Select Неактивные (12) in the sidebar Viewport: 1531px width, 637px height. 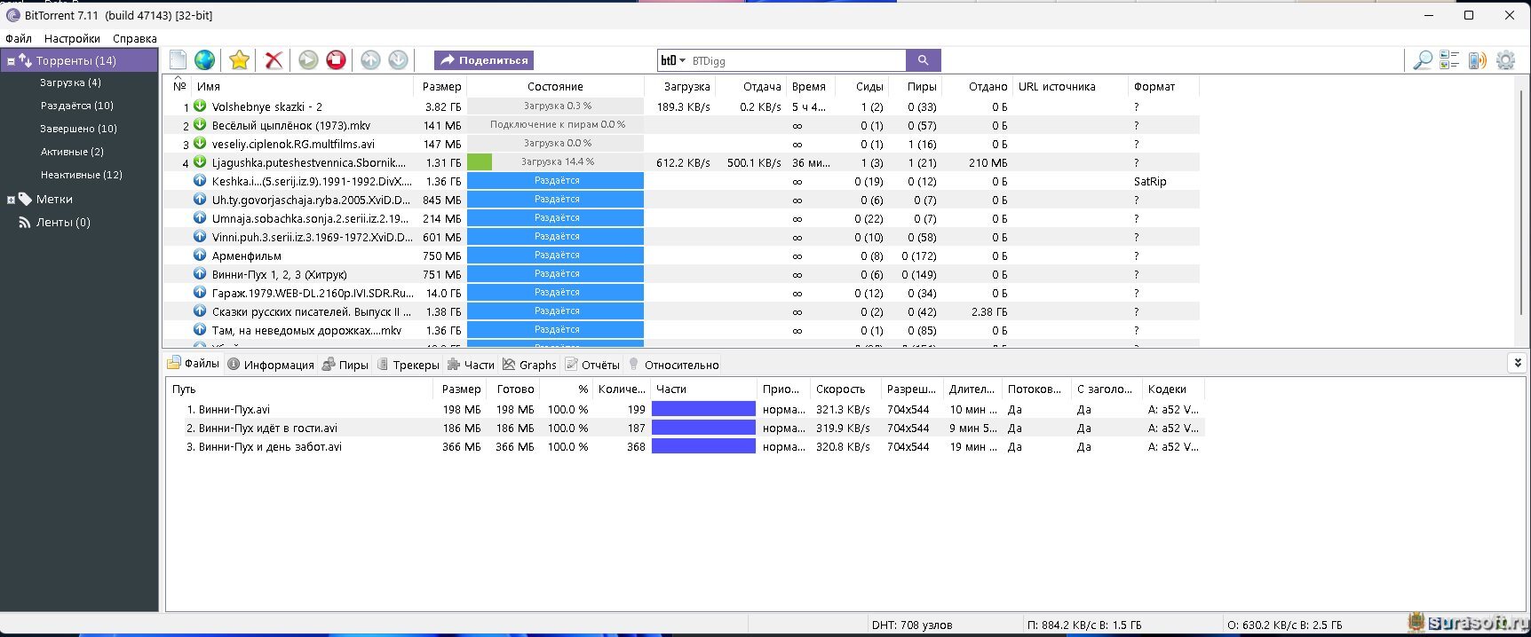[82, 175]
